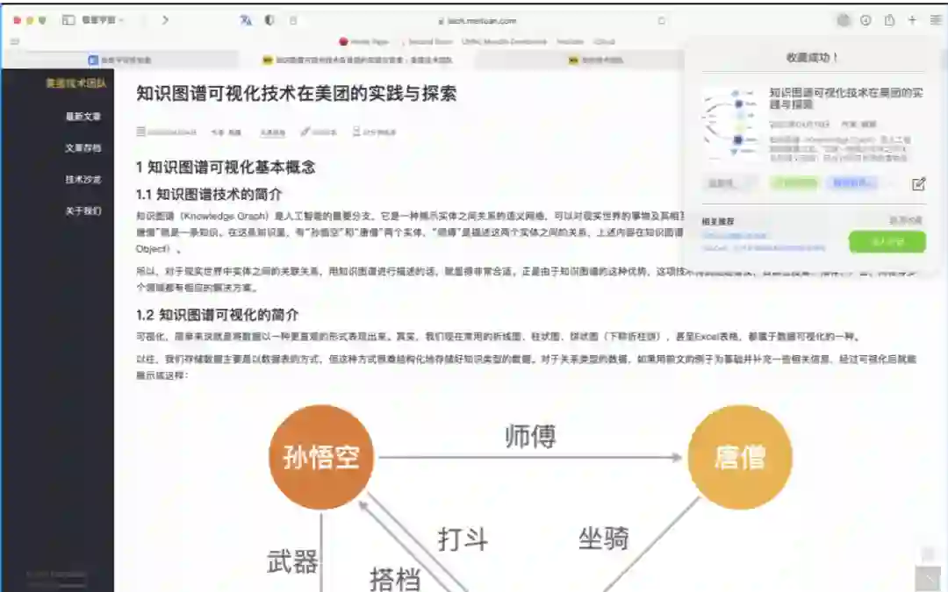
Task: Click heading 1.2 知识图谱可视化的简介
Action: [x=217, y=314]
